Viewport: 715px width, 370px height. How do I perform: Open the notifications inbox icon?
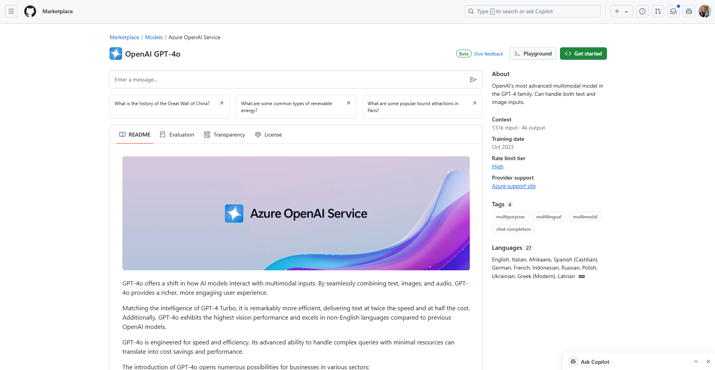coord(673,11)
